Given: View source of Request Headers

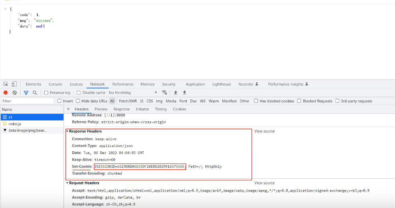Looking at the screenshot, I should (x=264, y=183).
